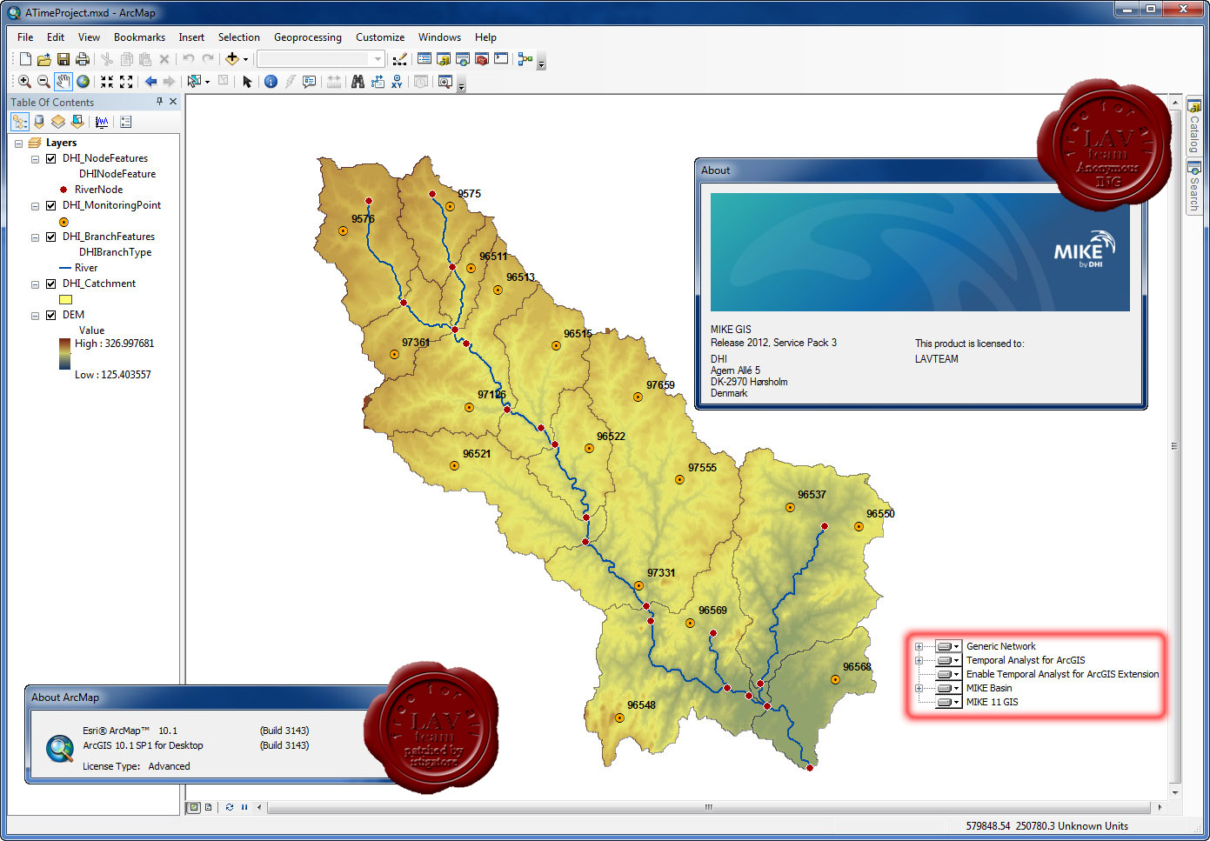Open the Customize menu
This screenshot has width=1210, height=841.
coord(380,37)
